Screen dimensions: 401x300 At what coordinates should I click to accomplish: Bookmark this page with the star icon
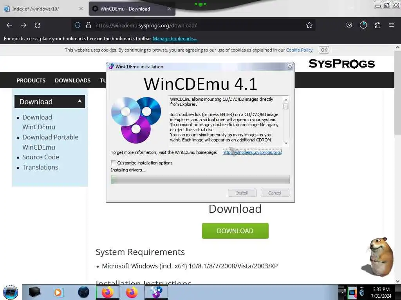[309, 25]
